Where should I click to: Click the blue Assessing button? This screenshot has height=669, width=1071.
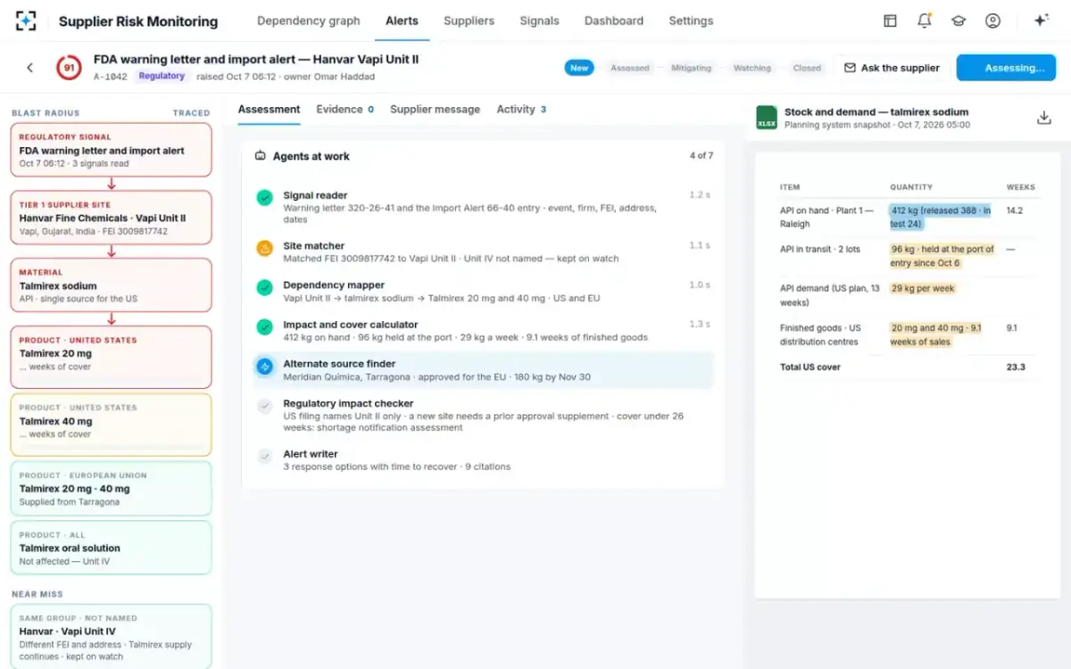1006,68
